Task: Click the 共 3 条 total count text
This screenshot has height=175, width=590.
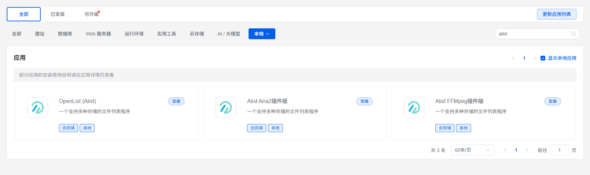Action: pyautogui.click(x=438, y=150)
